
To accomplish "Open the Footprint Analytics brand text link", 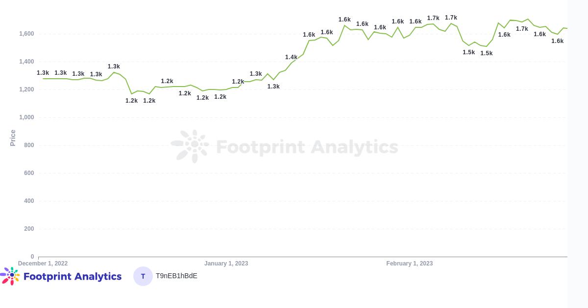I will click(73, 276).
